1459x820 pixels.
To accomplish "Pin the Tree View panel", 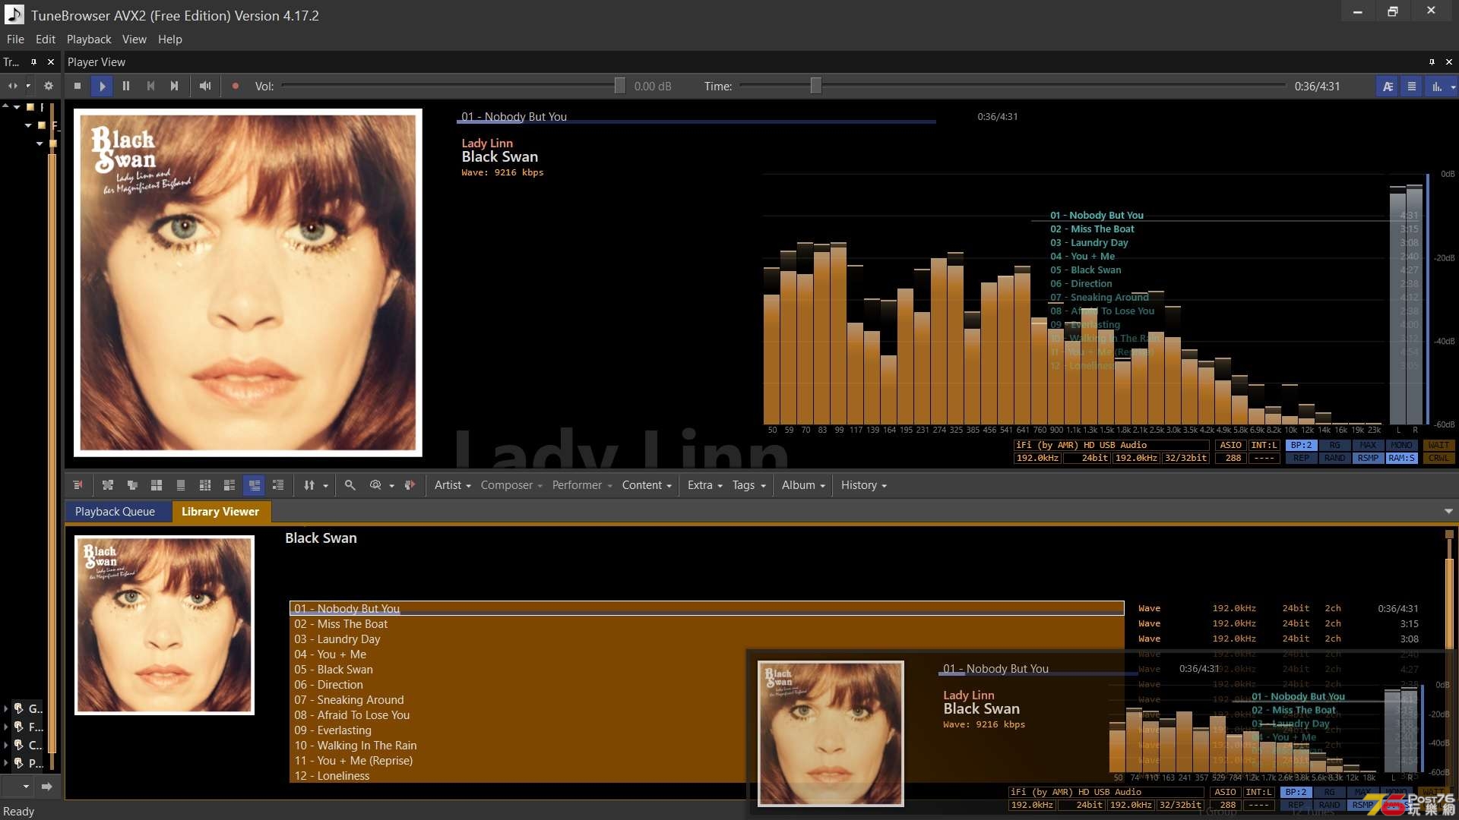I will 33,62.
